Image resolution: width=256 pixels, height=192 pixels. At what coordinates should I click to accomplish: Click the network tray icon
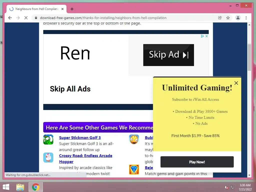(232, 187)
